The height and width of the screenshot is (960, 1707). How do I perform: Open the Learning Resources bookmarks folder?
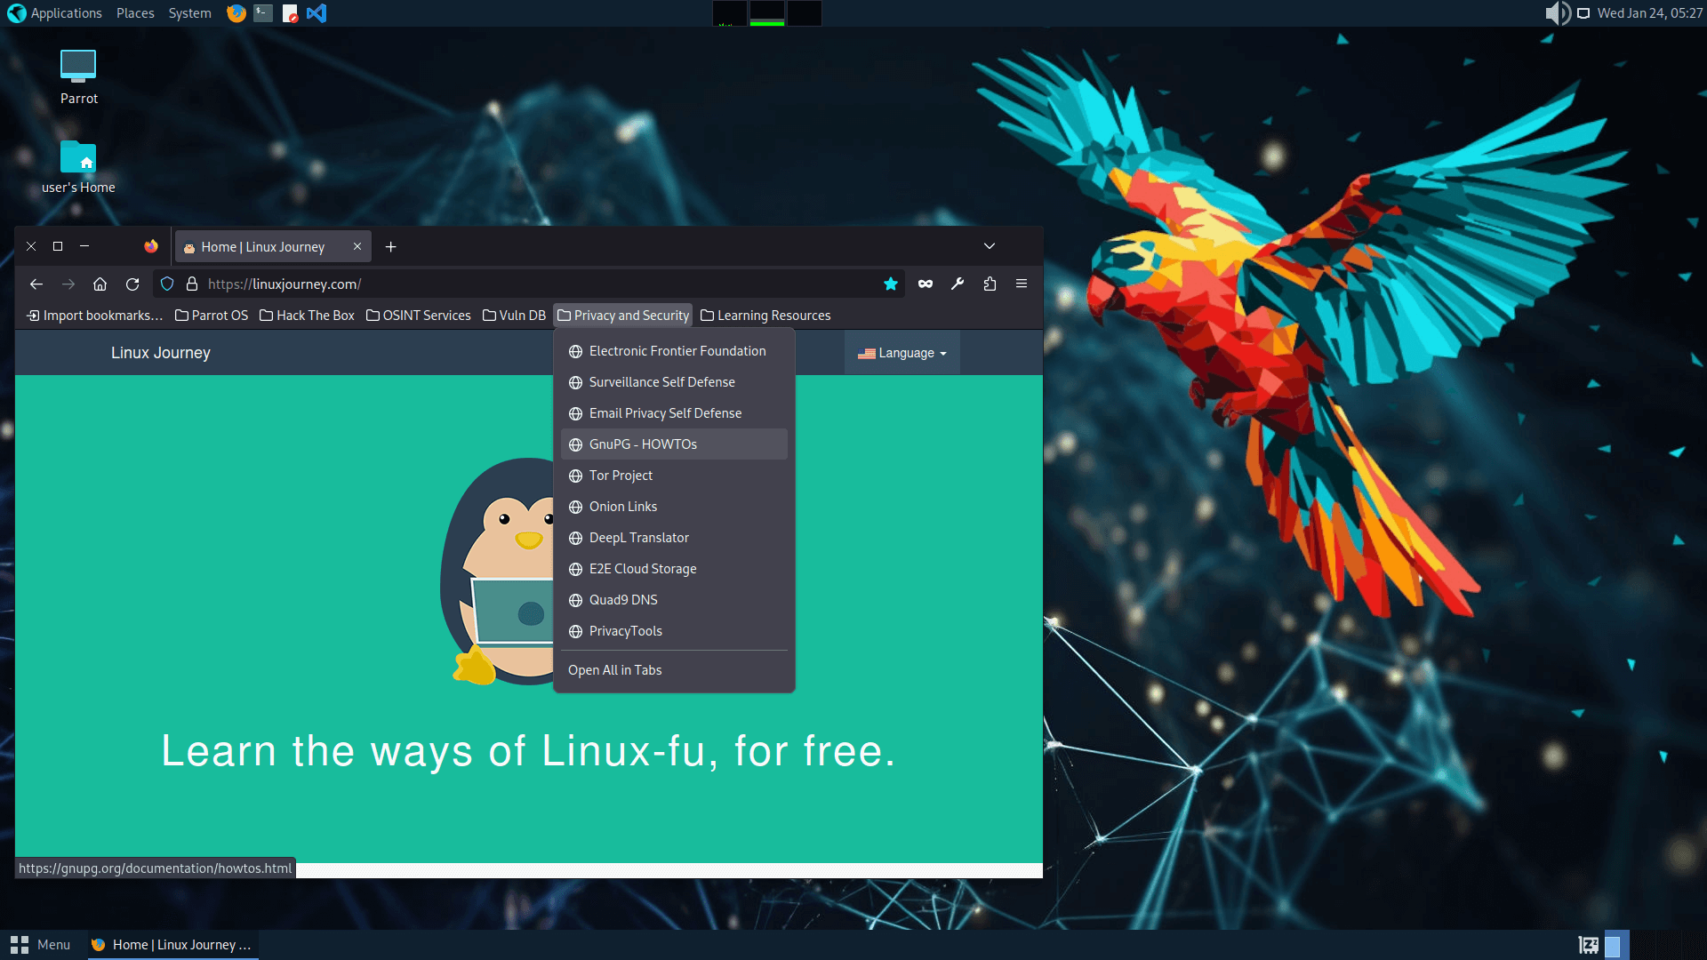pos(765,316)
